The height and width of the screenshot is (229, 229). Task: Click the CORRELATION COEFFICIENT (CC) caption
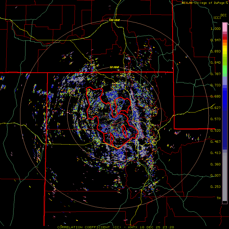click(89, 227)
